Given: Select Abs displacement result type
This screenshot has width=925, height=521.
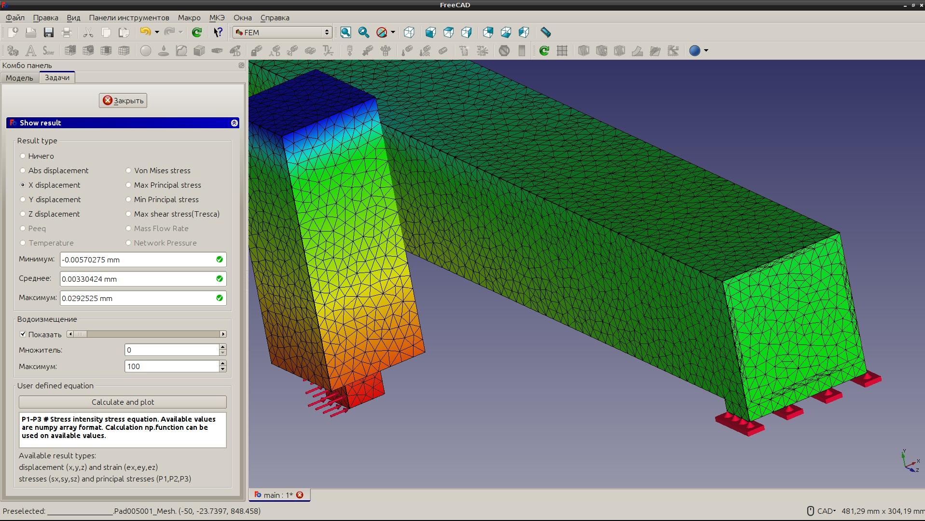Looking at the screenshot, I should pyautogui.click(x=54, y=170).
